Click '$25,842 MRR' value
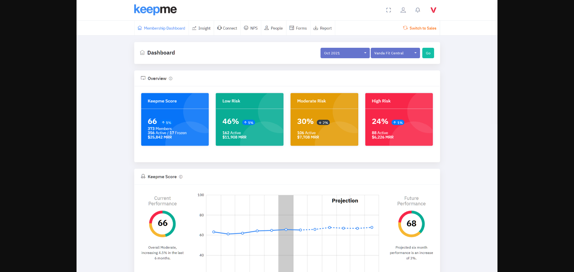 (160, 137)
